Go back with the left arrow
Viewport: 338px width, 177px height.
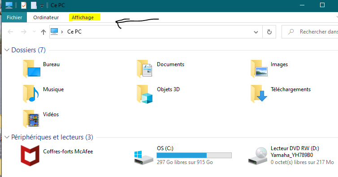click(10, 32)
